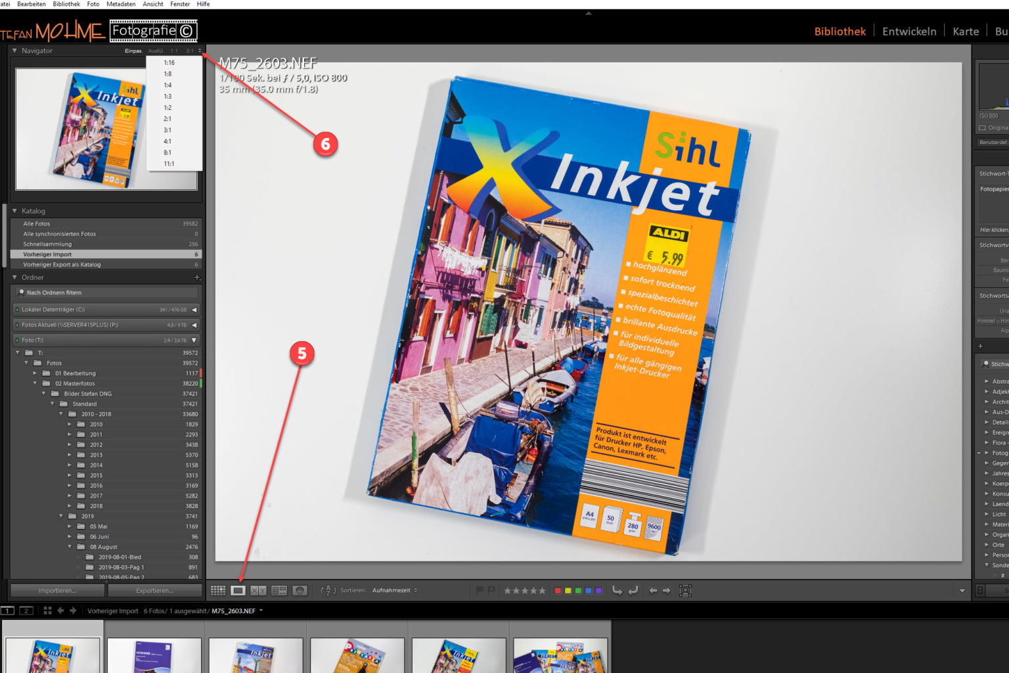
Task: Assign the purple color label
Action: click(598, 590)
